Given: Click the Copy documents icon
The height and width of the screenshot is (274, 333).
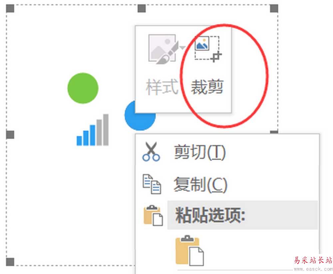Looking at the screenshot, I should click(152, 184).
